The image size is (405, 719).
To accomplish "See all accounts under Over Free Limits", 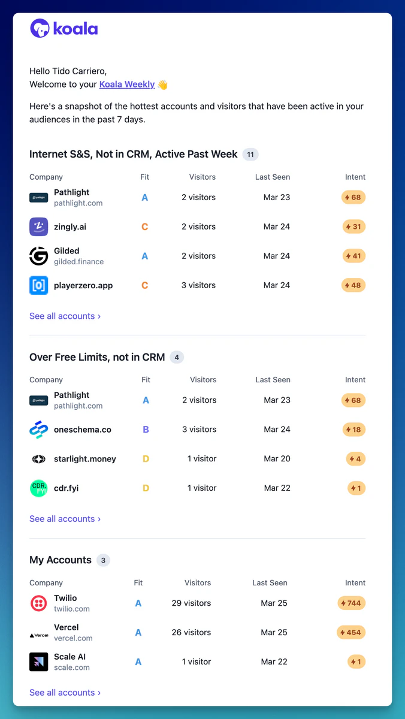I will point(65,519).
